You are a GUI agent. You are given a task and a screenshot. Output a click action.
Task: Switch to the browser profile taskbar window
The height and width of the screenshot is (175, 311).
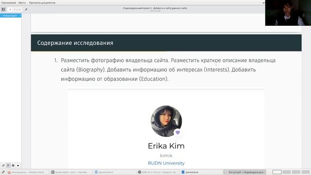(157, 172)
